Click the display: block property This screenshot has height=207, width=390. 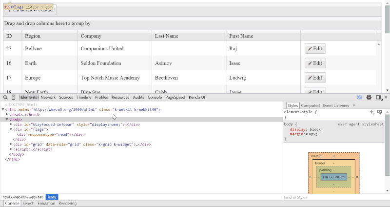click(x=306, y=129)
